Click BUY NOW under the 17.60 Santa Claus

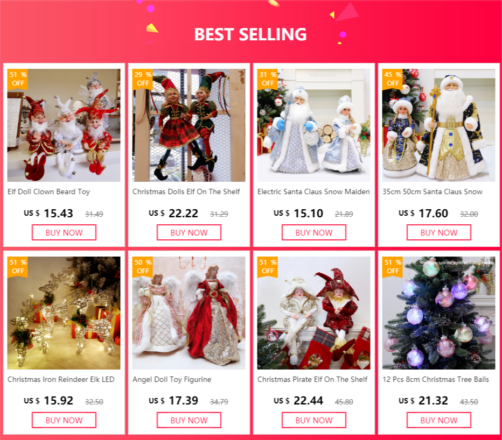(438, 232)
